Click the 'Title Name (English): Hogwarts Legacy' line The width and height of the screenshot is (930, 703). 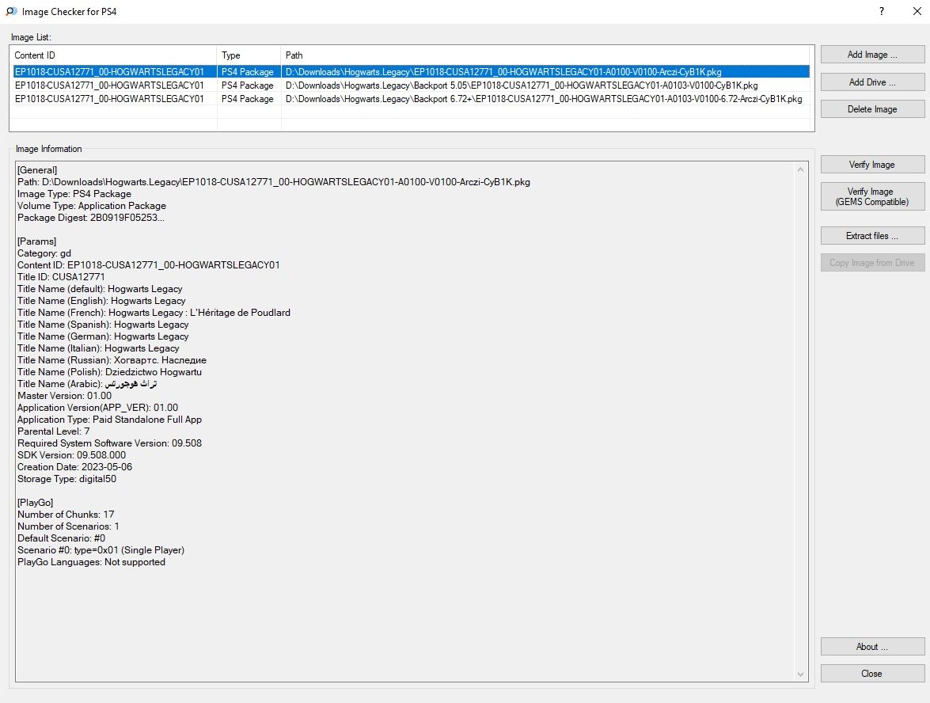tap(101, 301)
